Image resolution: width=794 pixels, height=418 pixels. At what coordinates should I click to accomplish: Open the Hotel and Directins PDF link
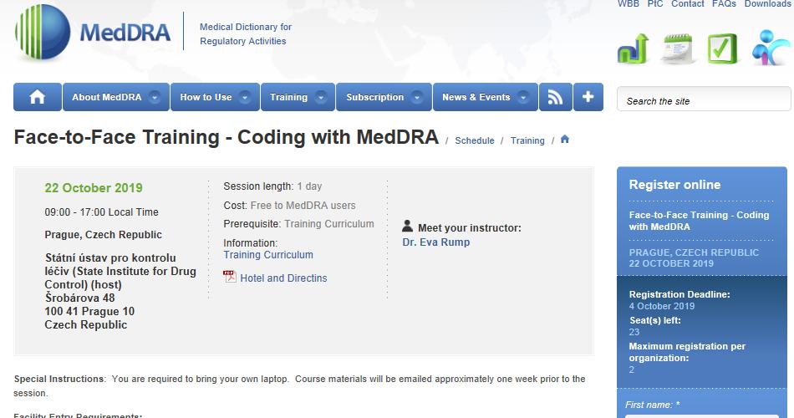coord(283,278)
